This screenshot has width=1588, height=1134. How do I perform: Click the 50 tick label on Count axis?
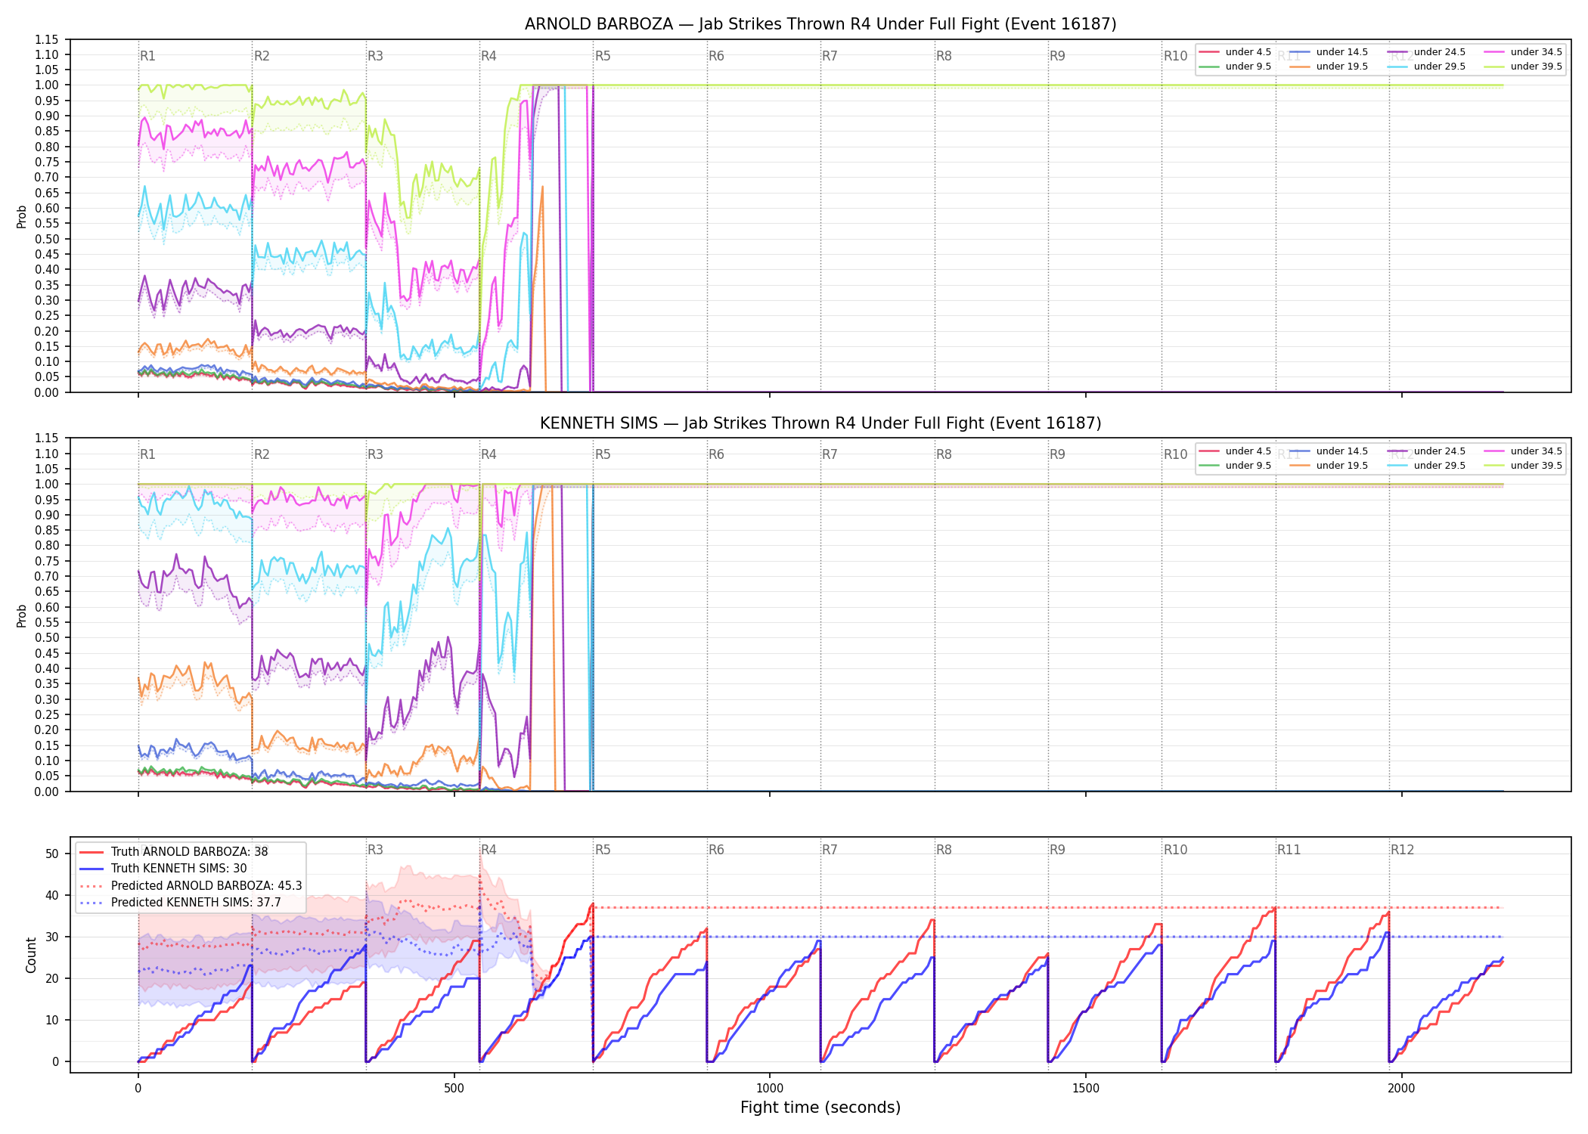[x=52, y=854]
